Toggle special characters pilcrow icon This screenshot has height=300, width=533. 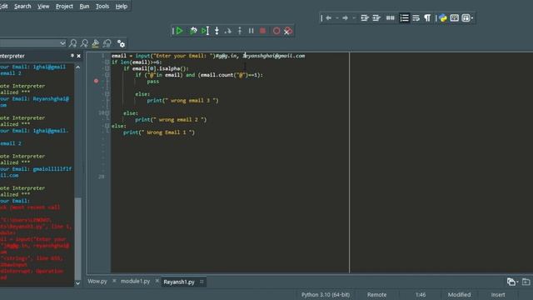pyautogui.click(x=427, y=18)
